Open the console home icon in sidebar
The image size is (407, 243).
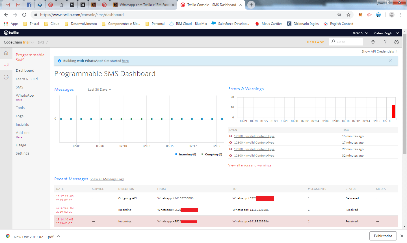click(6, 53)
